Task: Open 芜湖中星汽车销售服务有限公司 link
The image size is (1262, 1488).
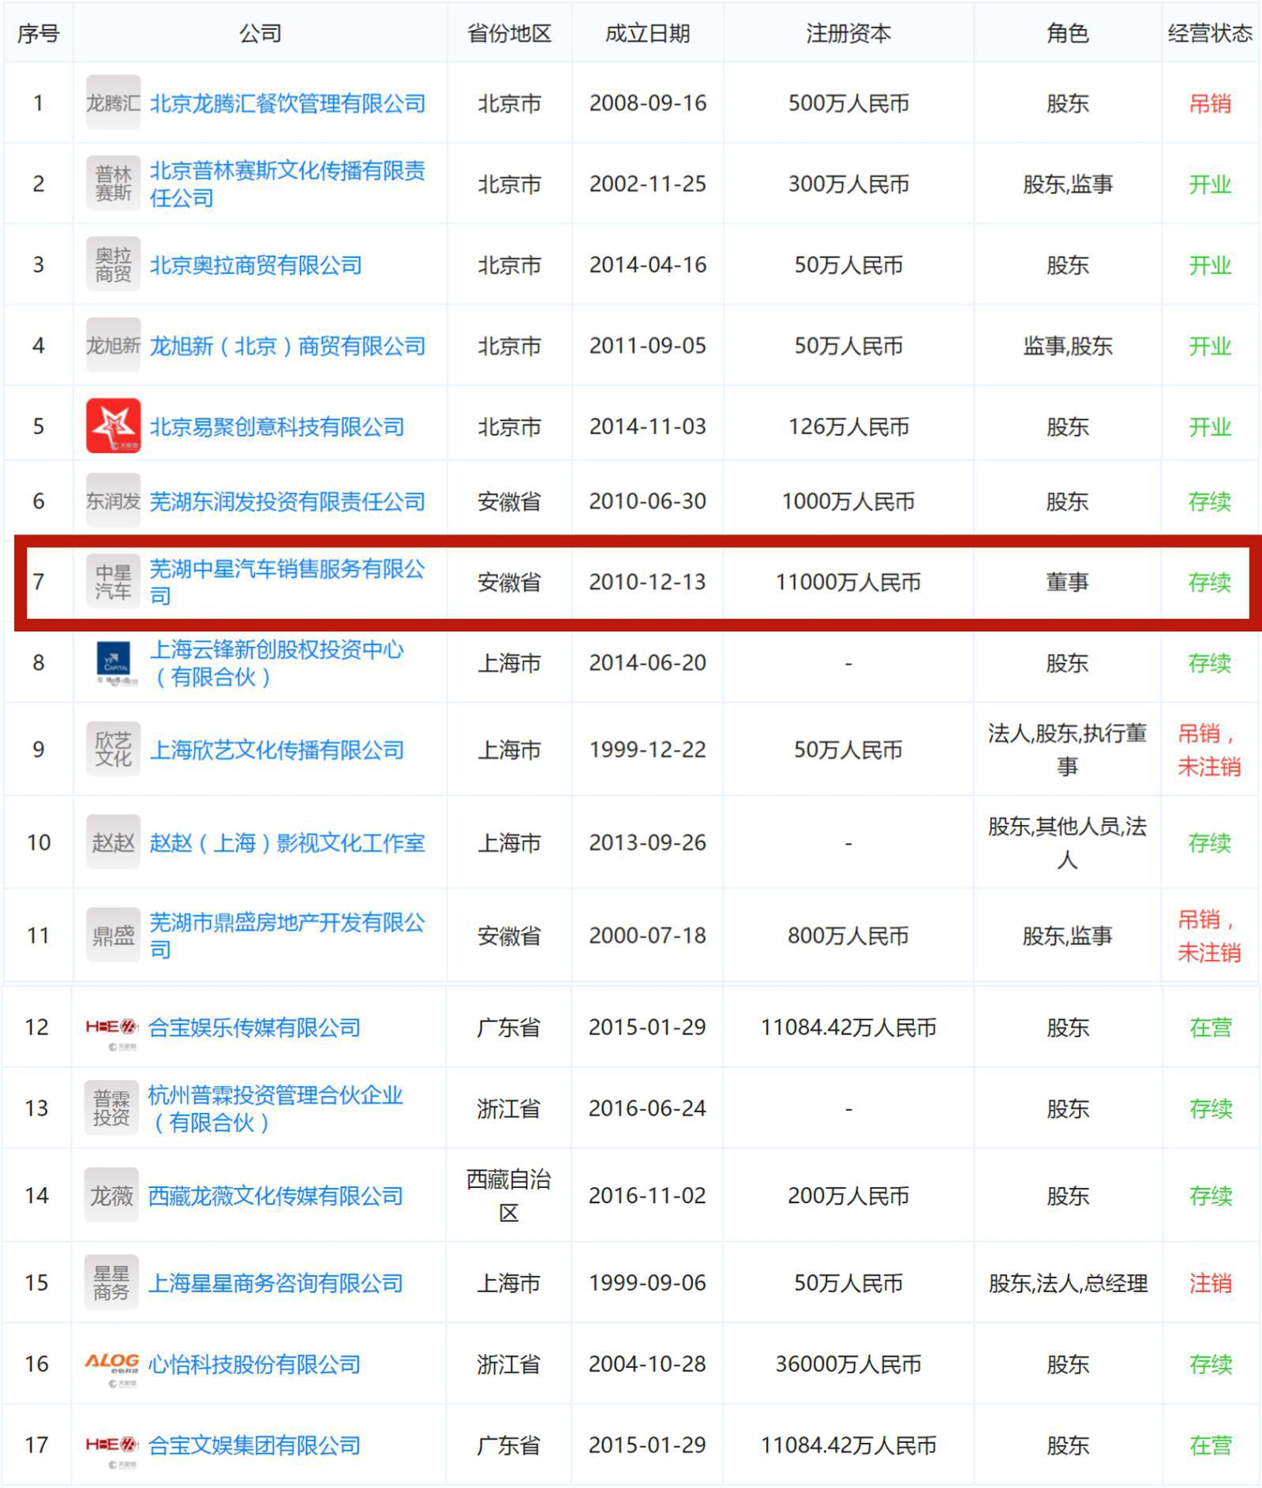Action: click(x=287, y=582)
